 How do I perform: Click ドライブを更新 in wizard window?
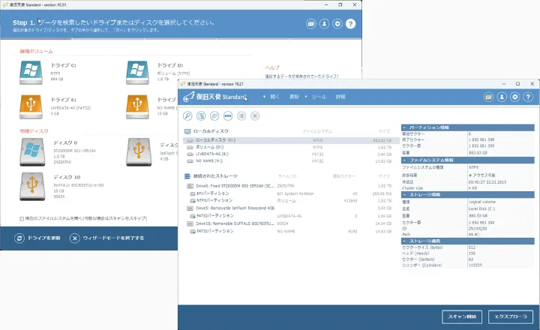(x=37, y=238)
